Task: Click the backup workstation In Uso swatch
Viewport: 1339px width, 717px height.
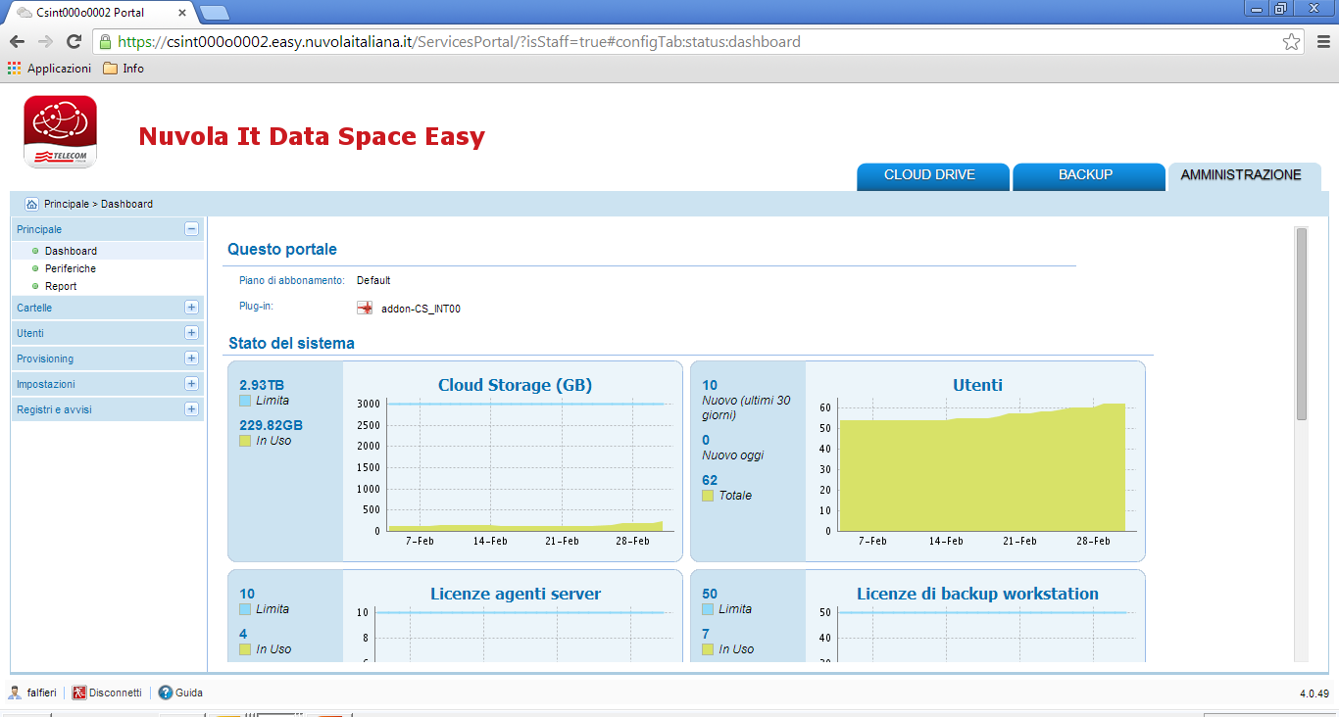Action: pyautogui.click(x=708, y=649)
